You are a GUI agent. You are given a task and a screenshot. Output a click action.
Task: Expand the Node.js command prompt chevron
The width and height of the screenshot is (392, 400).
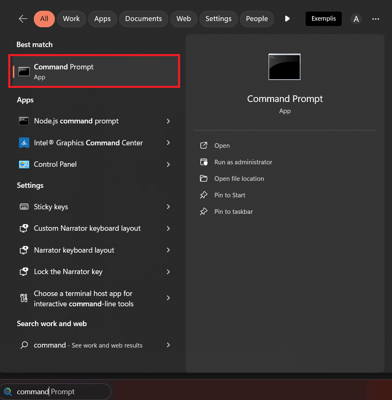pos(168,121)
